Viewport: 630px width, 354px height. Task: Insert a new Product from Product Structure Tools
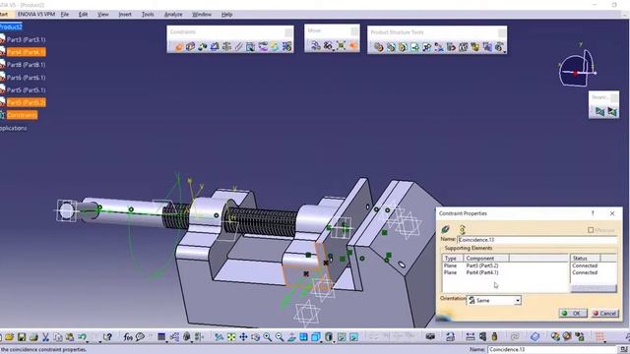point(391,47)
